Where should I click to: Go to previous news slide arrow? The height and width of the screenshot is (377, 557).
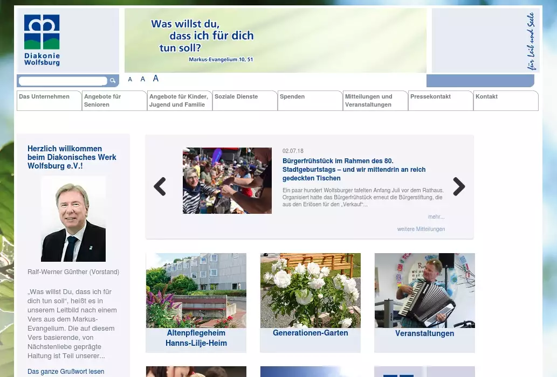pyautogui.click(x=160, y=186)
